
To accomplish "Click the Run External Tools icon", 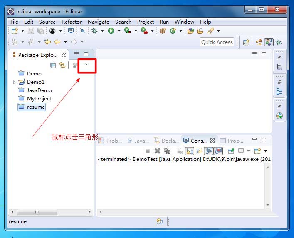I will tap(144, 31).
